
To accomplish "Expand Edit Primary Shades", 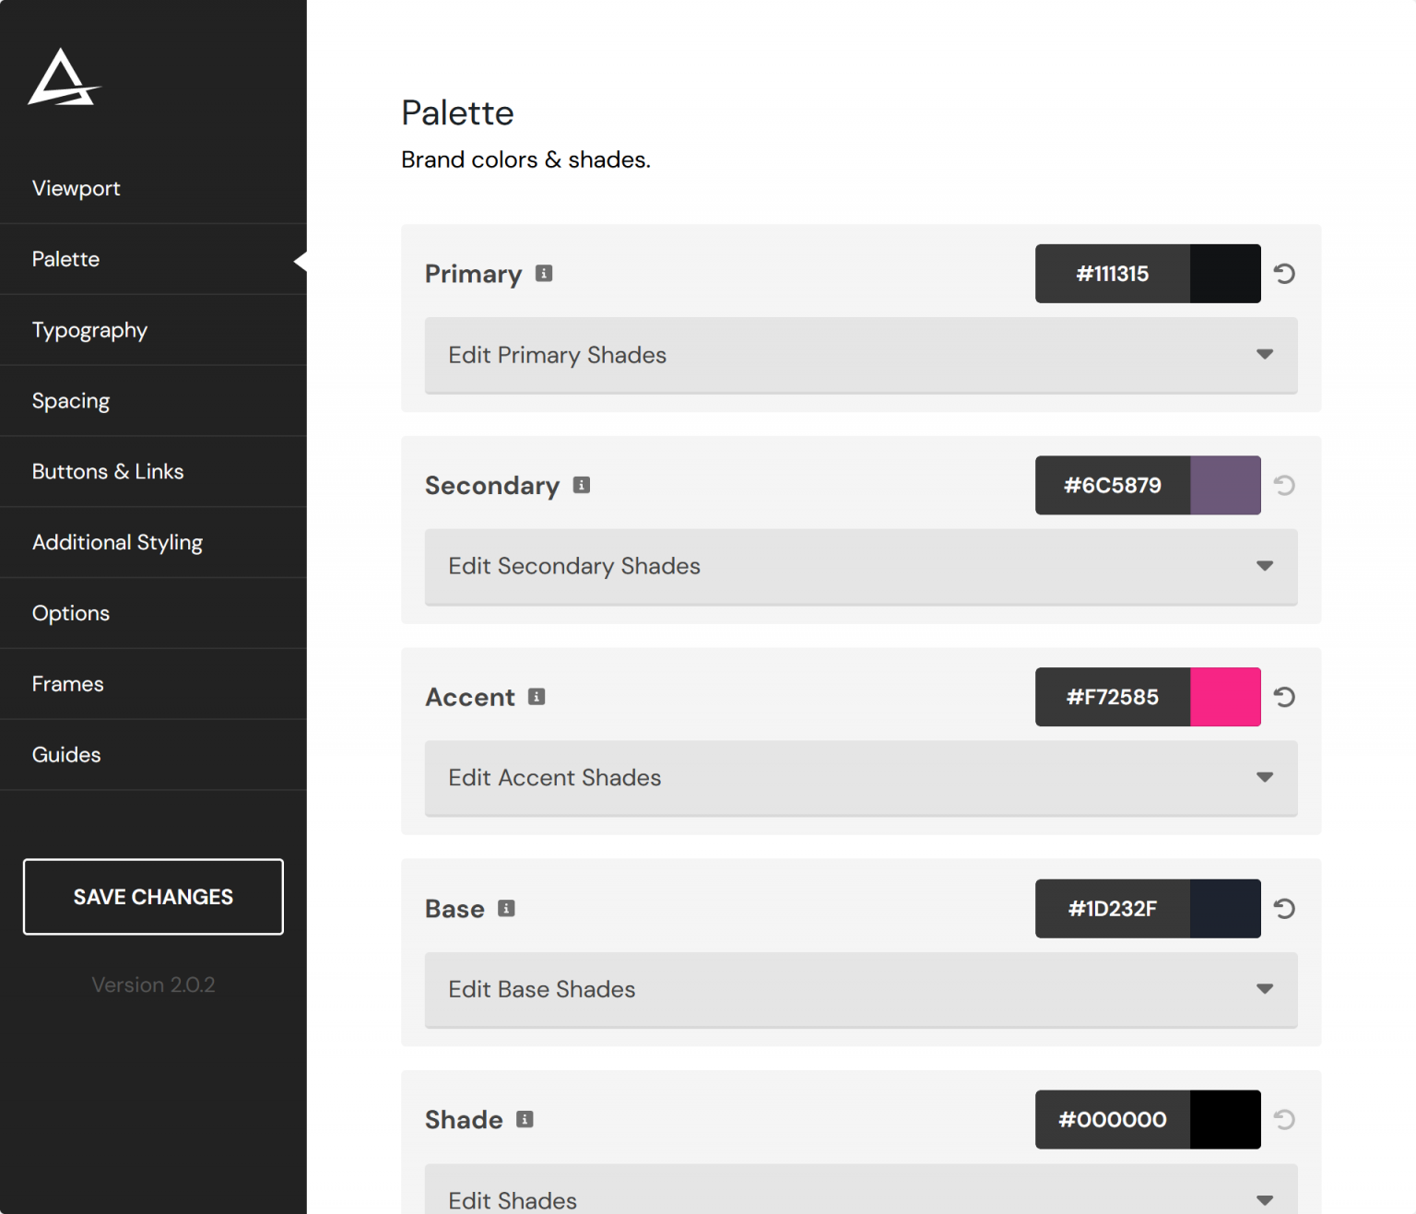I will pyautogui.click(x=859, y=356).
